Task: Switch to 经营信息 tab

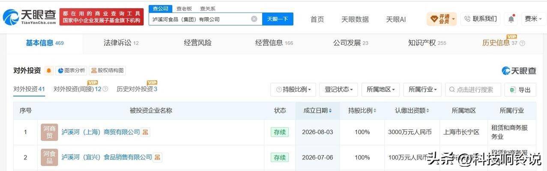Action: [274, 43]
